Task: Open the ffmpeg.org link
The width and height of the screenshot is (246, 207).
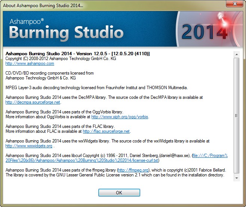Action: [x=133, y=170]
